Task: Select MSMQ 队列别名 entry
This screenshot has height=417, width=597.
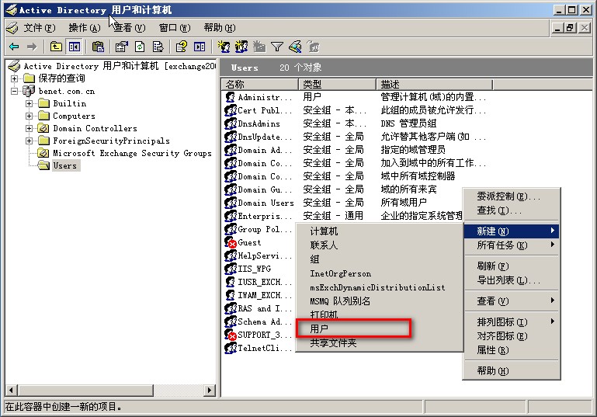Action: click(x=379, y=301)
